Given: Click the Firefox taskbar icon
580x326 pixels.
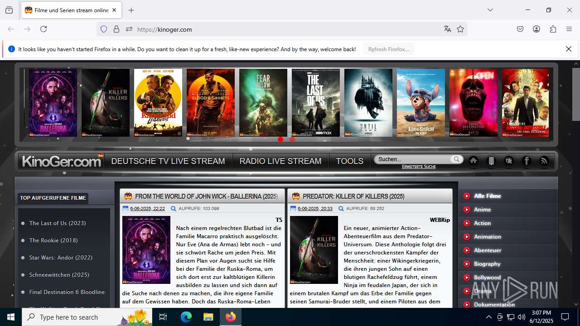Looking at the screenshot, I should coord(231,317).
